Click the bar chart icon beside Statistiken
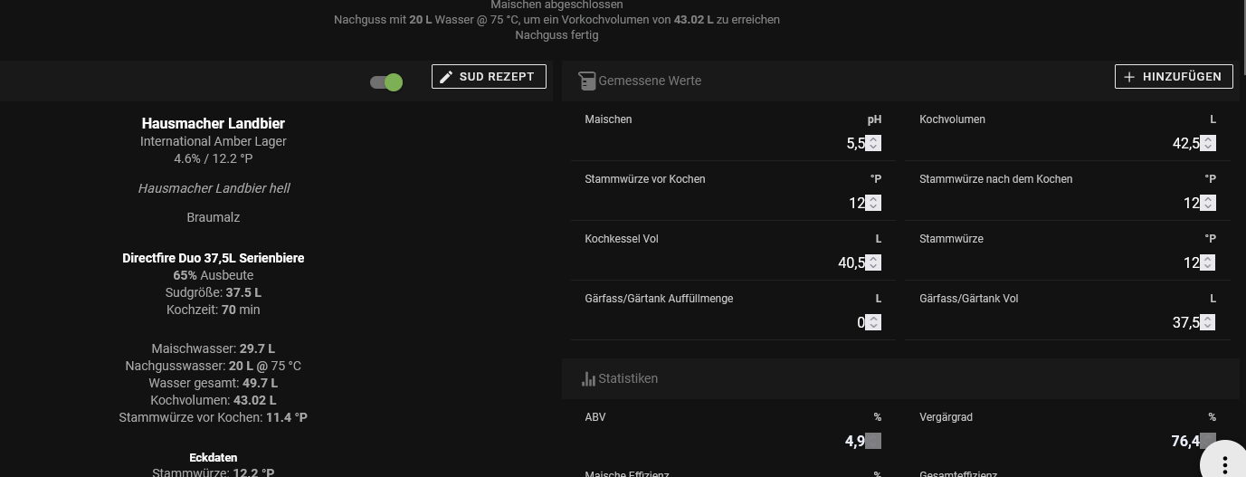 point(588,378)
